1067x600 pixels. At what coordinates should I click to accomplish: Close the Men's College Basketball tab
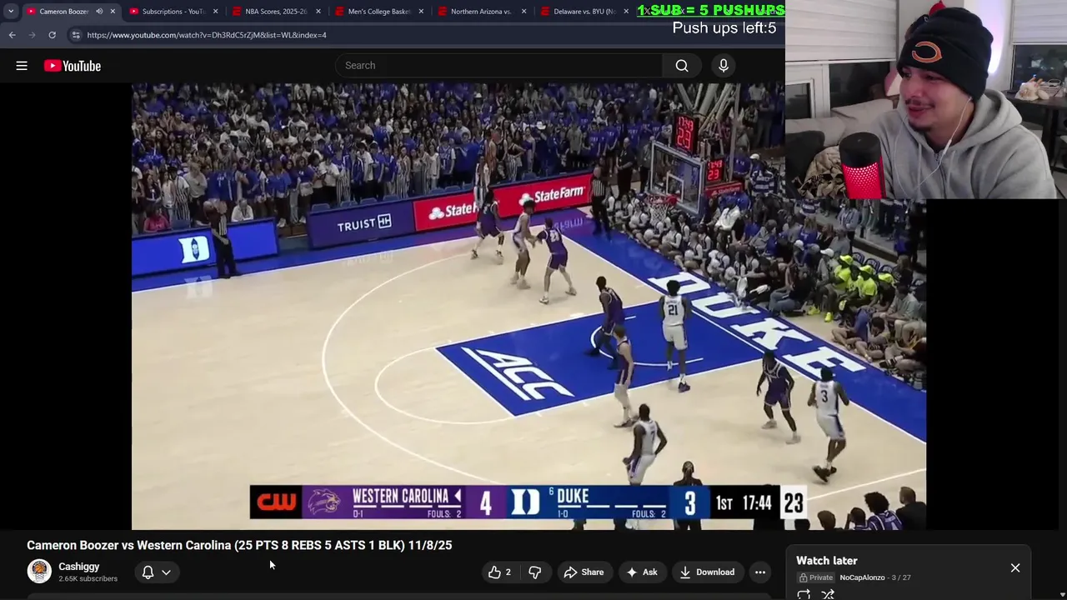(x=421, y=12)
